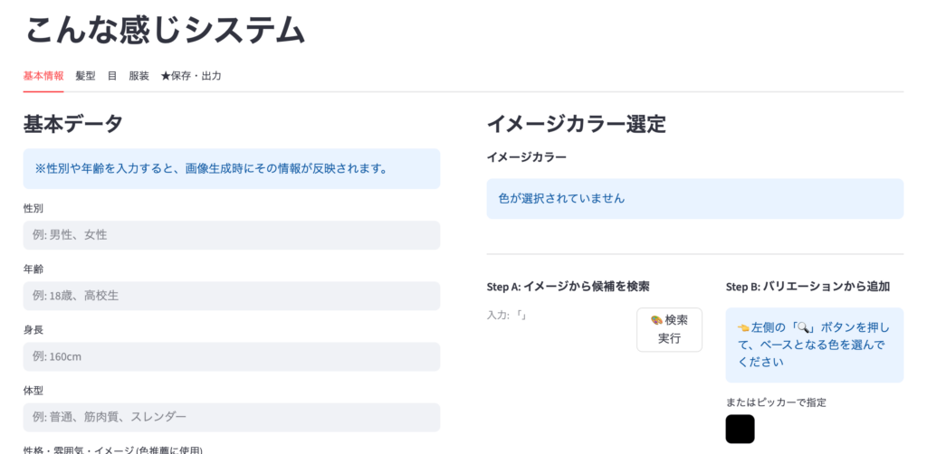Go to the 服装 tab
This screenshot has height=454, width=927.
pos(139,76)
